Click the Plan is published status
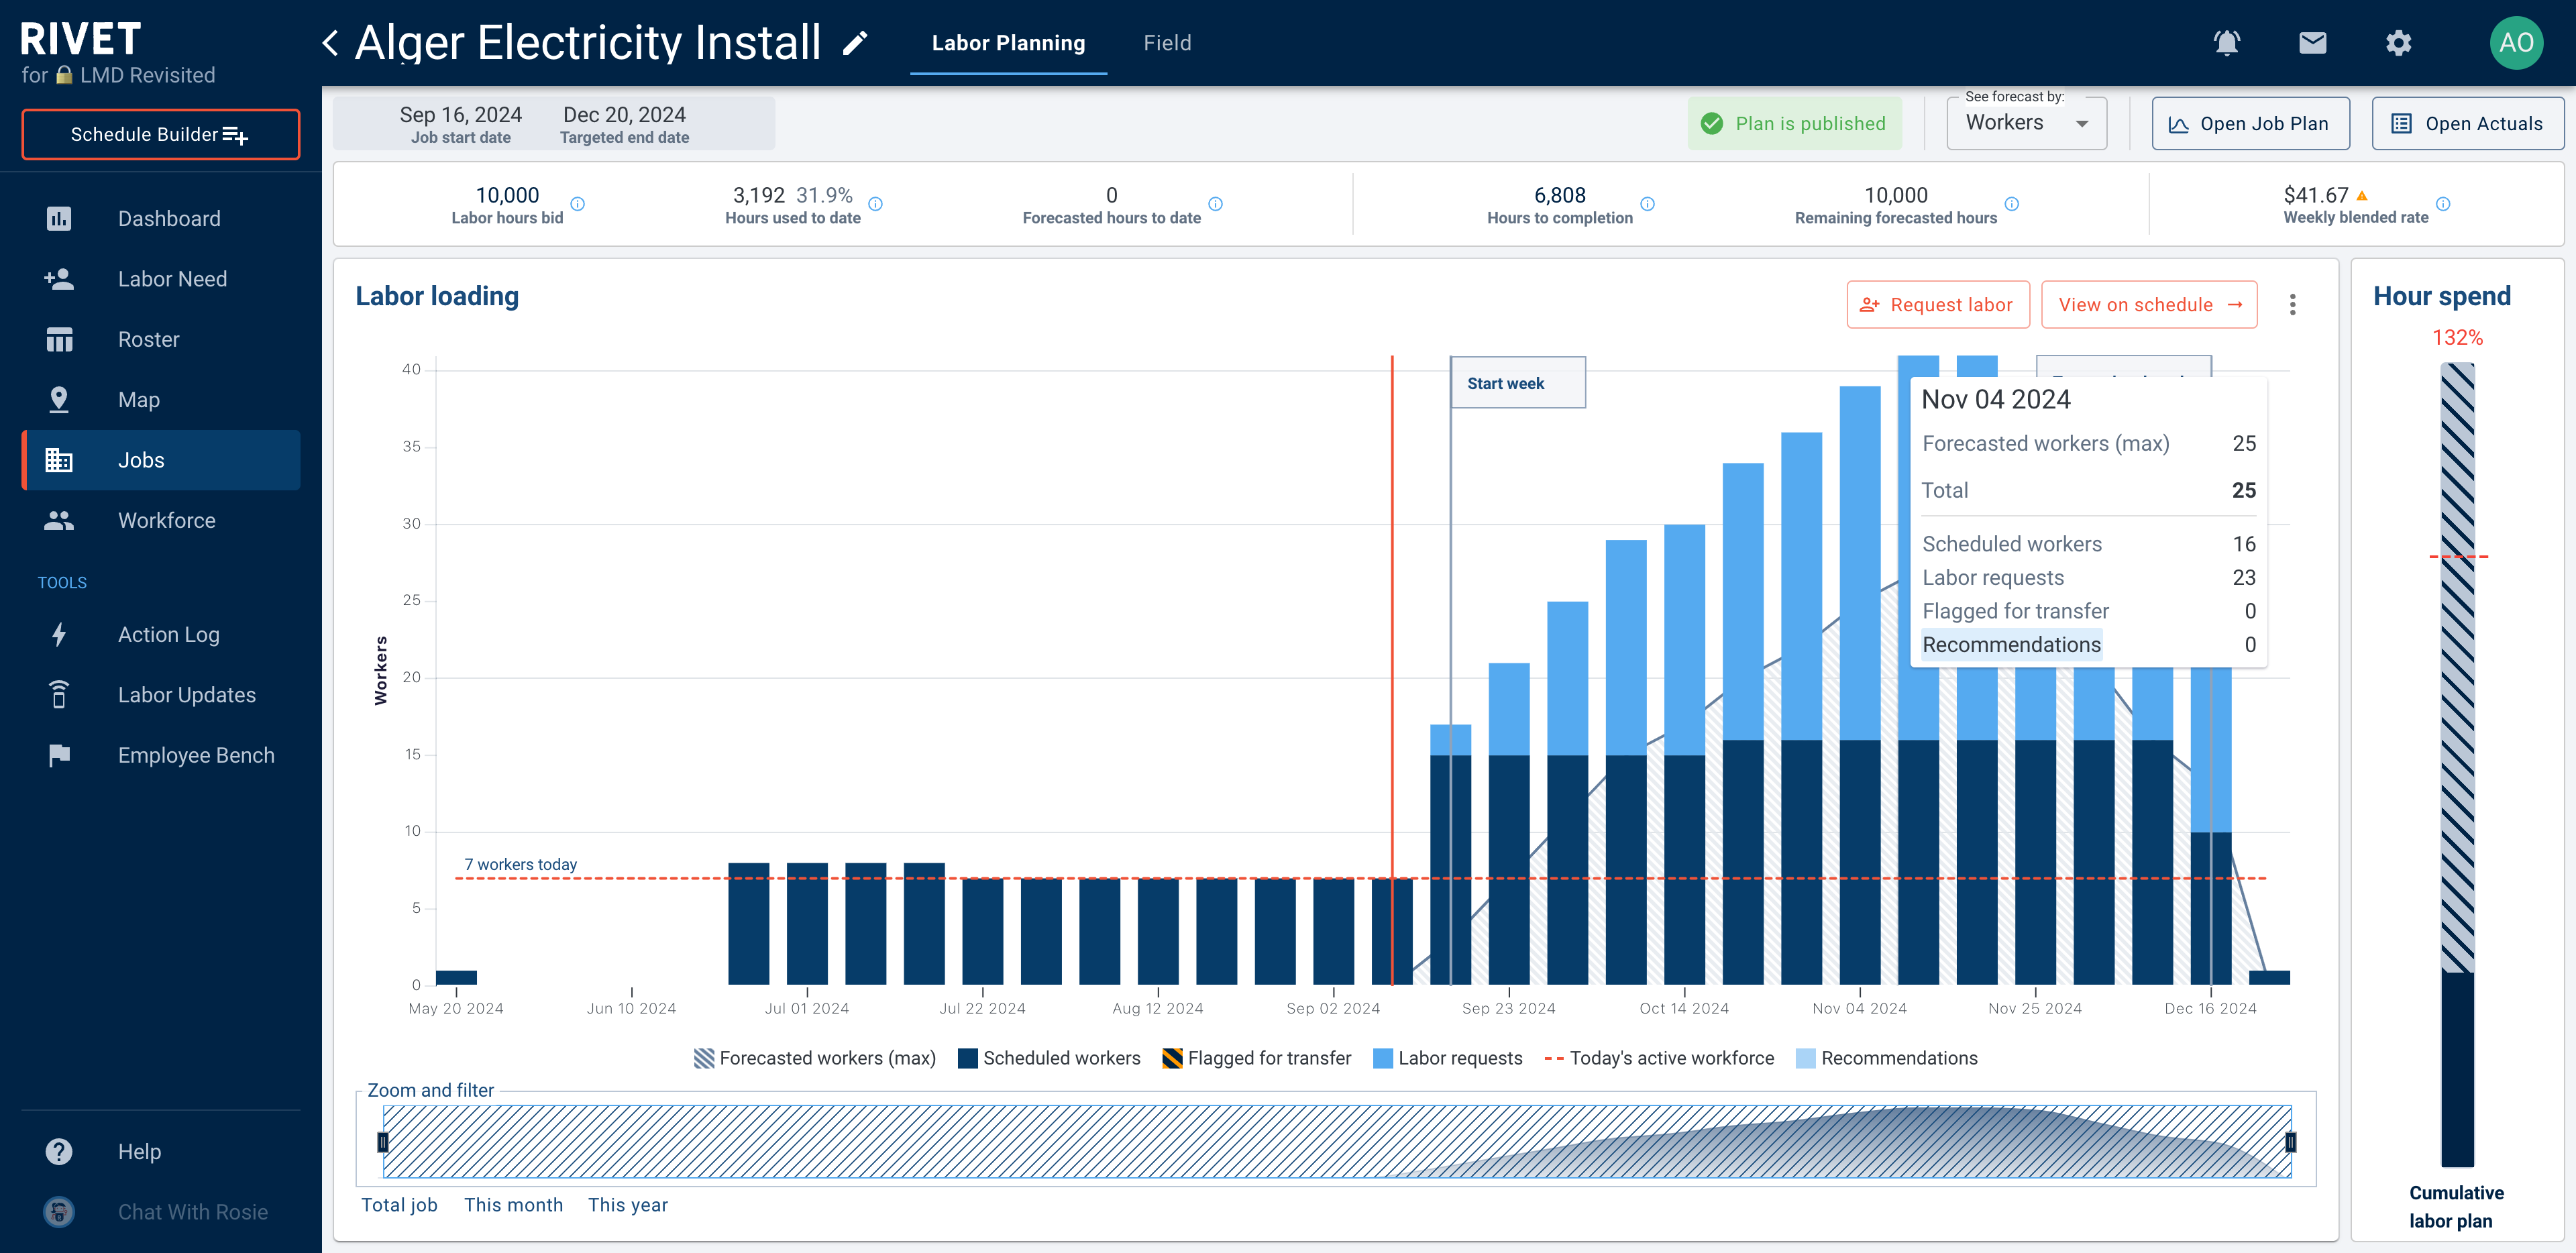Screen dimensions: 2576x1253 (x=1794, y=123)
